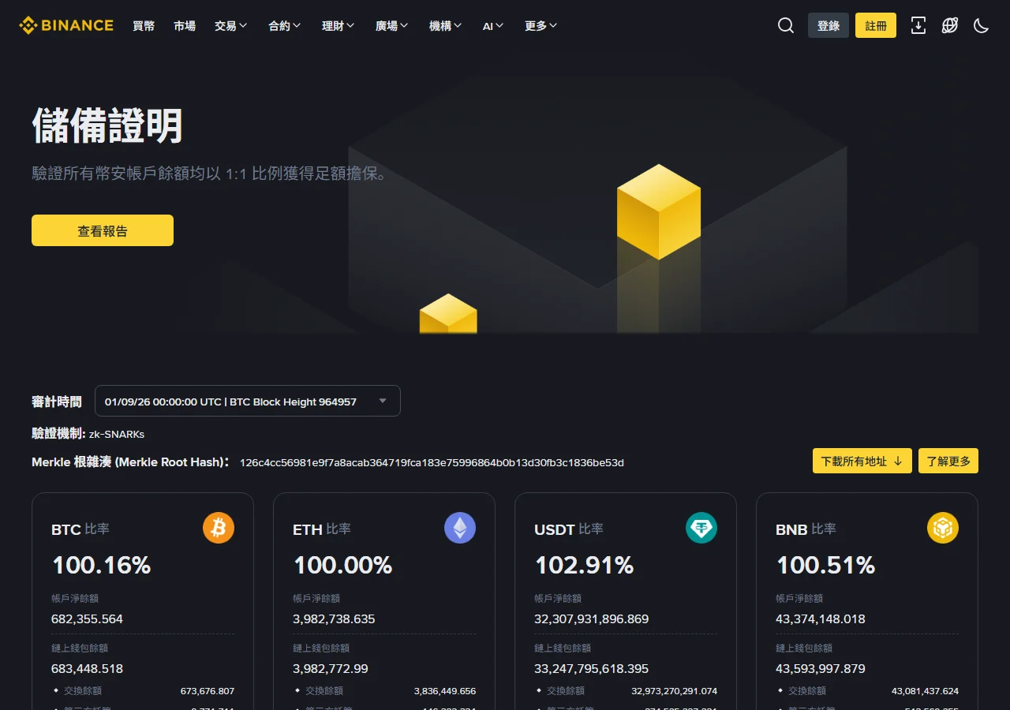Open the language globe icon

950,25
